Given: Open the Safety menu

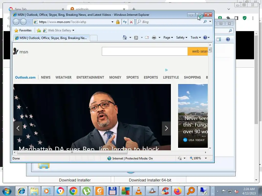Looking at the screenshot, I should [182, 38].
